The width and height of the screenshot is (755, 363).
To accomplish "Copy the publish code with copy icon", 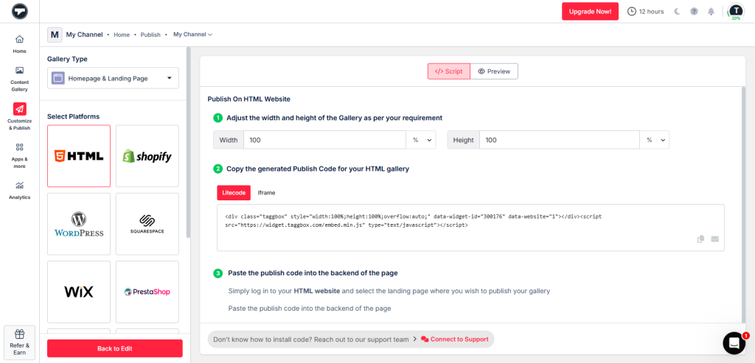I will [x=700, y=239].
